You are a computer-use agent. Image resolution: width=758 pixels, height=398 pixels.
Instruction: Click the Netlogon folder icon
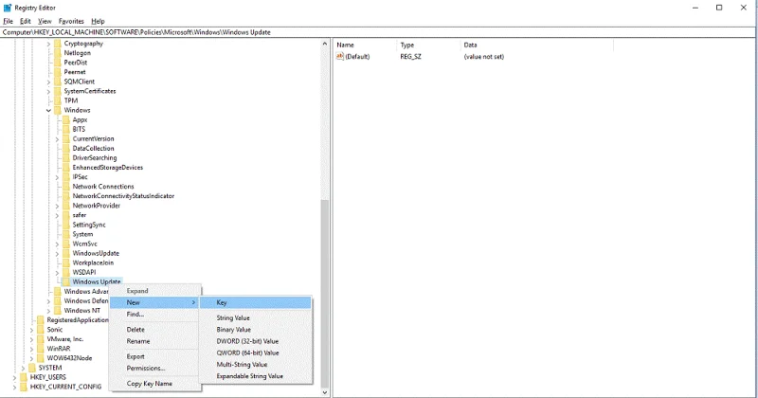coord(58,53)
